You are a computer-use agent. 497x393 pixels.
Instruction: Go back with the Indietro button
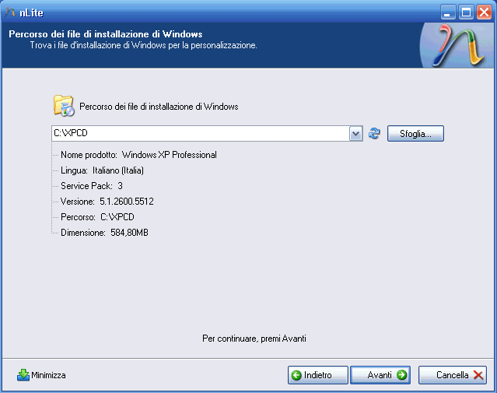317,375
